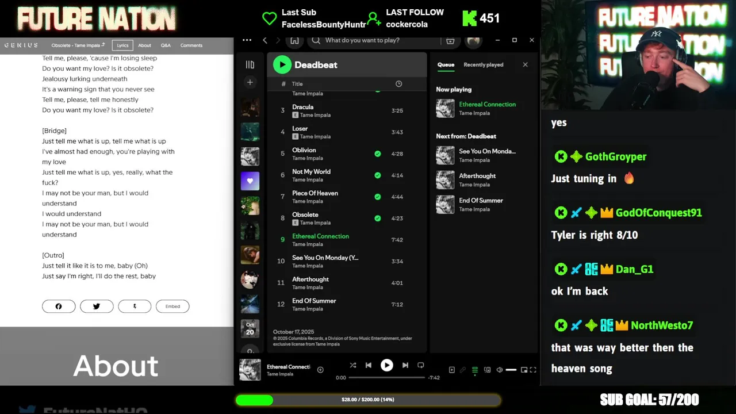Image resolution: width=736 pixels, height=414 pixels.
Task: Select End Of Summer in album list
Action: 347,305
